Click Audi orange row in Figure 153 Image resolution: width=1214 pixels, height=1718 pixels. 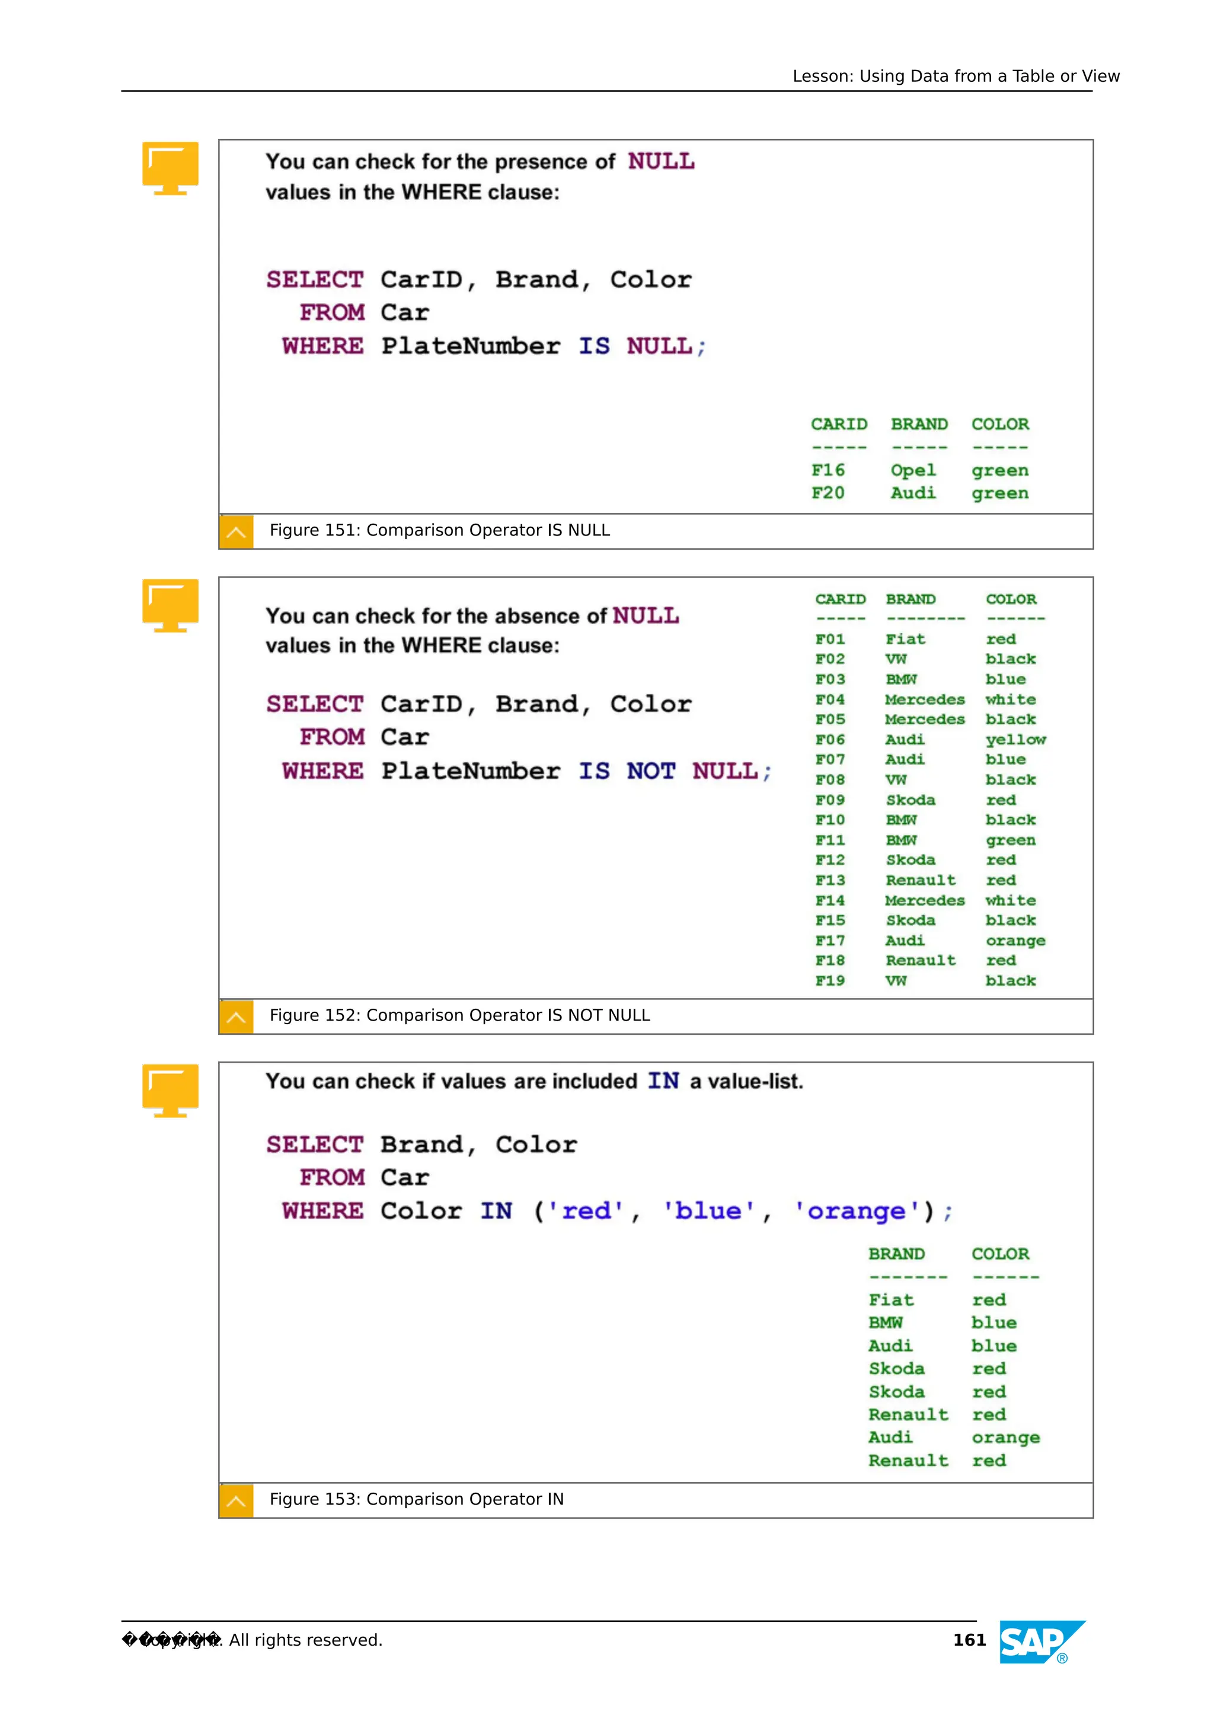coord(953,1438)
